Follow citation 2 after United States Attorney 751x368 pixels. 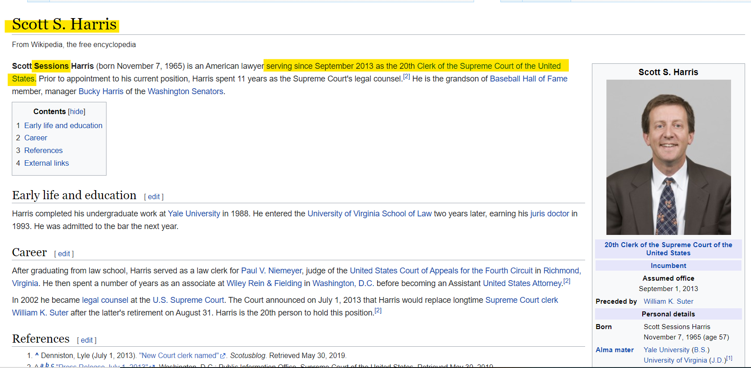(x=567, y=281)
